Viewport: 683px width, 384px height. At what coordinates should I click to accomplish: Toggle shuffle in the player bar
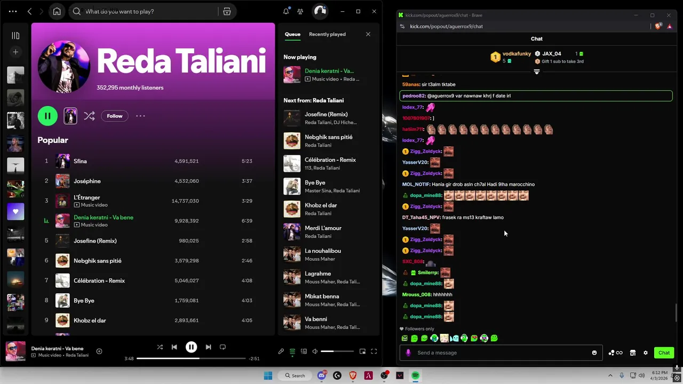(x=160, y=347)
